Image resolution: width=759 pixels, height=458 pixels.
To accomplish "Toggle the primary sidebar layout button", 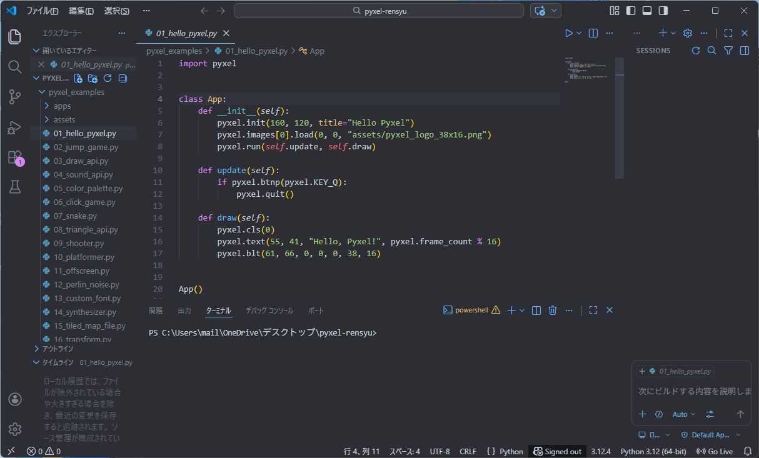I will (x=631, y=11).
